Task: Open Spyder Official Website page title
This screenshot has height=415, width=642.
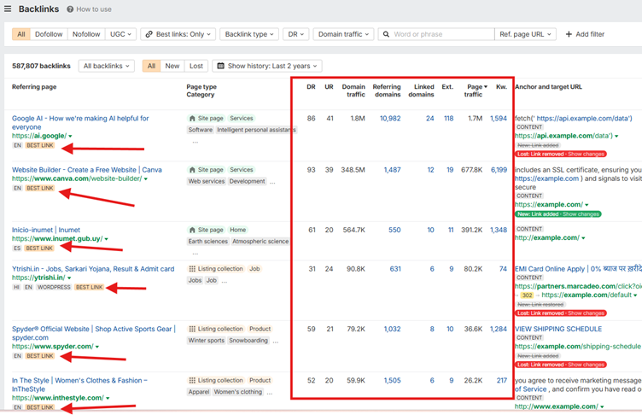Action: pyautogui.click(x=93, y=333)
